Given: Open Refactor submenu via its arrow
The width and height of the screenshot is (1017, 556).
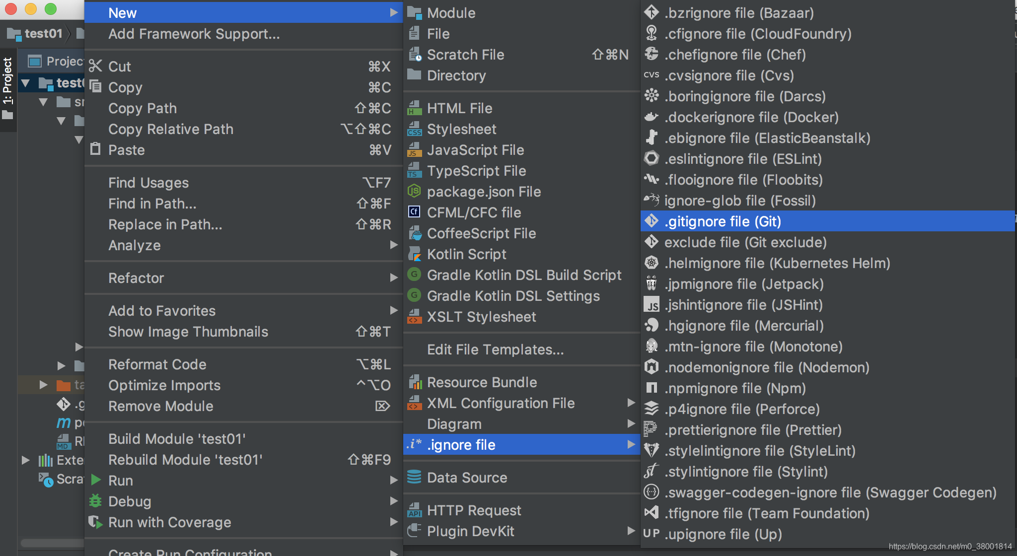Looking at the screenshot, I should coord(394,278).
